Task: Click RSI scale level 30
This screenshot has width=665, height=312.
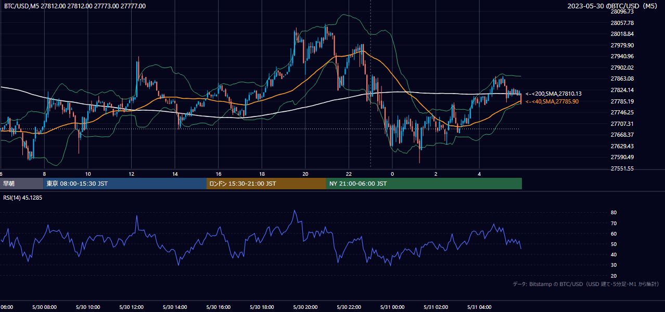Action: coord(613,265)
